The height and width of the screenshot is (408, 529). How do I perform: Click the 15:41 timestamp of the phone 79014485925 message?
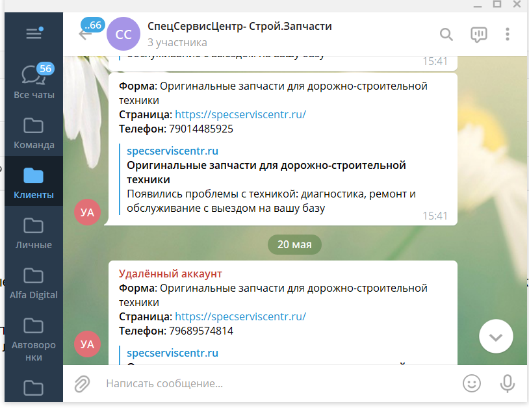pyautogui.click(x=435, y=216)
